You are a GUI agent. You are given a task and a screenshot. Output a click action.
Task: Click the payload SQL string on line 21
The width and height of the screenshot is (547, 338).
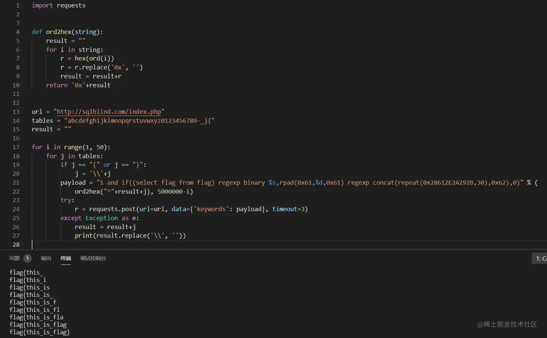(x=310, y=182)
